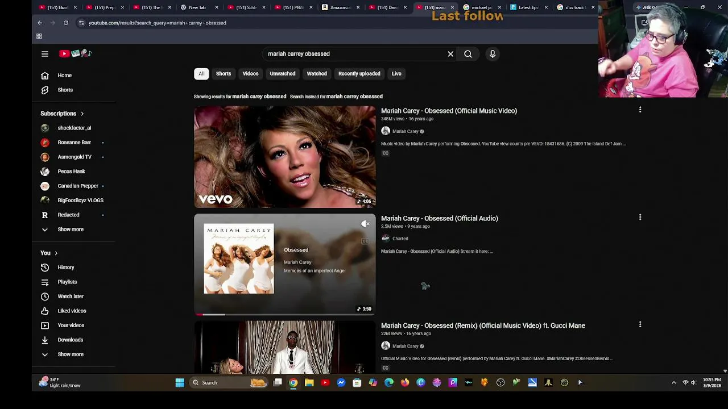Seek in the audio preview progress bar

click(285, 314)
